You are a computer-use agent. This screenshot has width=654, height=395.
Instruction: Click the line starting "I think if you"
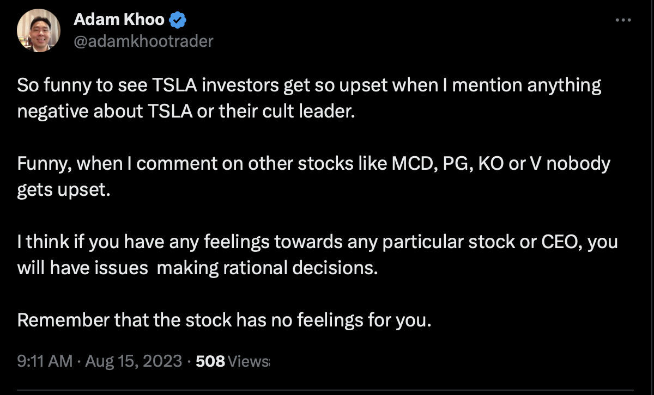(x=317, y=242)
